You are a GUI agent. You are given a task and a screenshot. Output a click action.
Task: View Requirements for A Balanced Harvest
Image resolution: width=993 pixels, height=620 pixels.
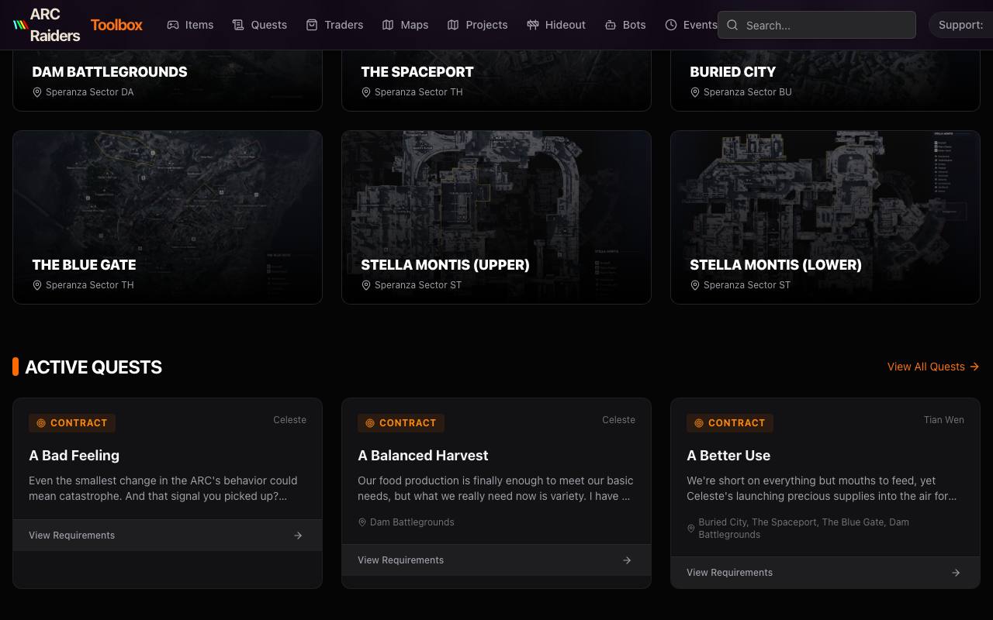click(x=496, y=560)
